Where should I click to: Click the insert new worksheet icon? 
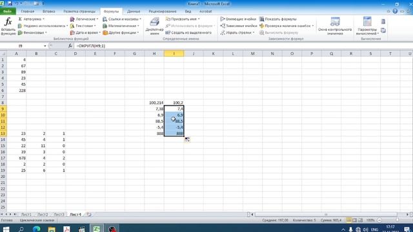89,215
